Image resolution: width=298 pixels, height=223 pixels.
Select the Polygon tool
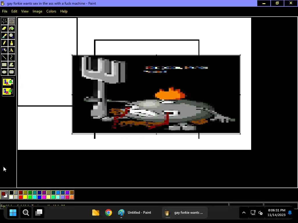[x=12, y=65]
